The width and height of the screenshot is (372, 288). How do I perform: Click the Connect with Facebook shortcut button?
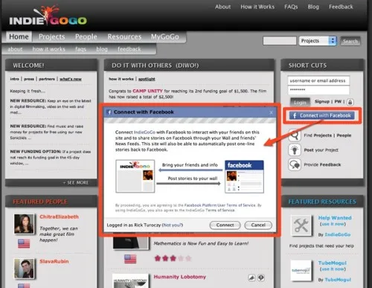click(321, 115)
